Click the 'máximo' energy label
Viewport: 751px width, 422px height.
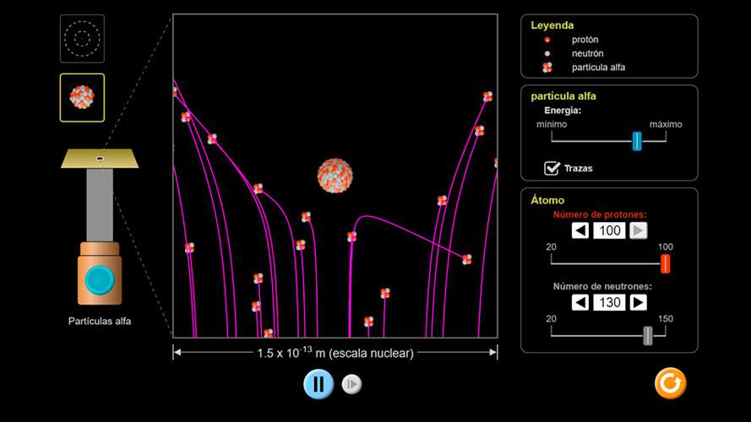pos(666,124)
